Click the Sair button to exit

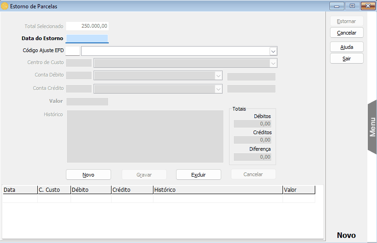click(347, 59)
